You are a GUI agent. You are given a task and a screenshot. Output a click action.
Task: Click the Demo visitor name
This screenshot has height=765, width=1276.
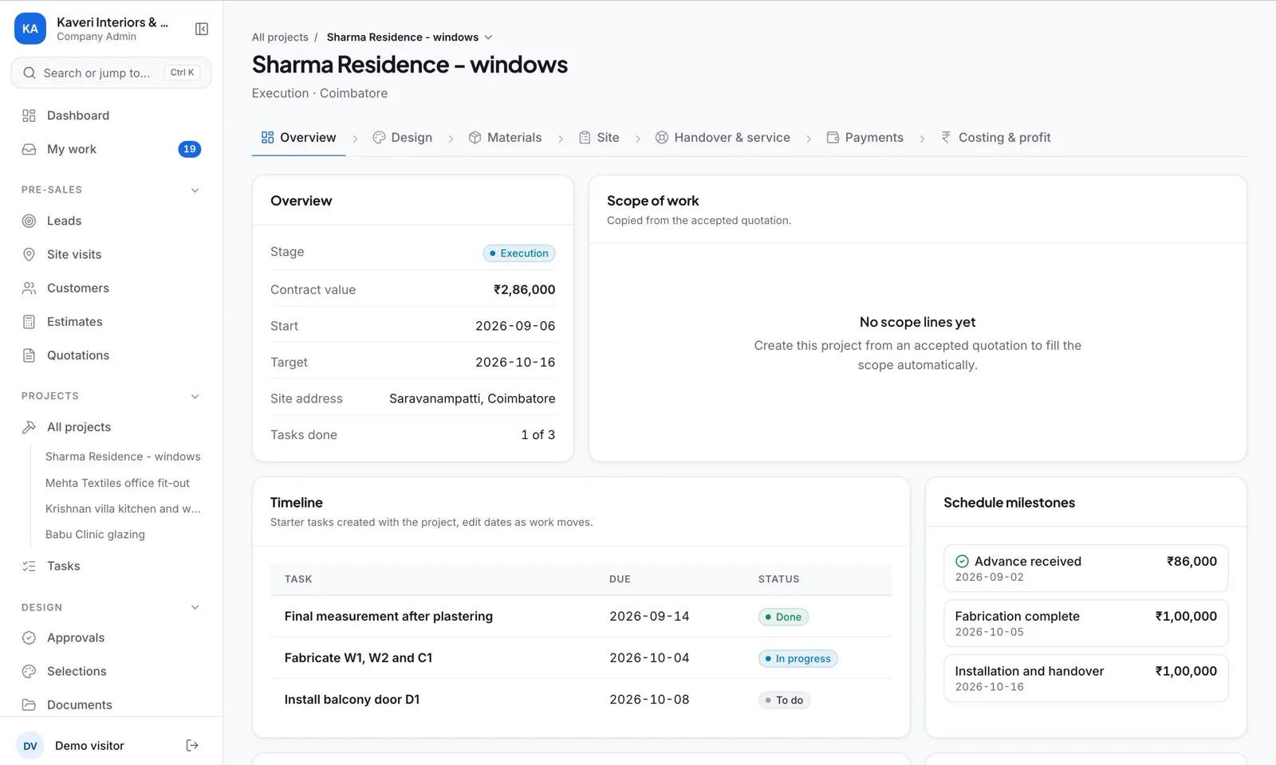tap(89, 746)
